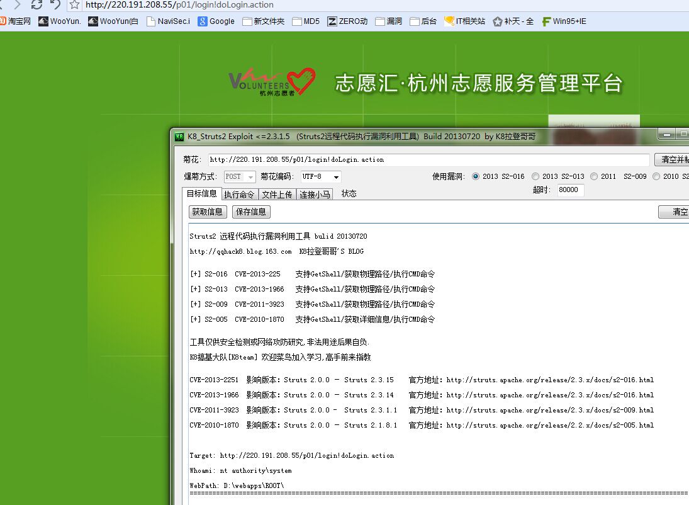The width and height of the screenshot is (689, 505).
Task: Click the CVE-2013-1966 Struts 2.3.14 row
Action: [422, 395]
